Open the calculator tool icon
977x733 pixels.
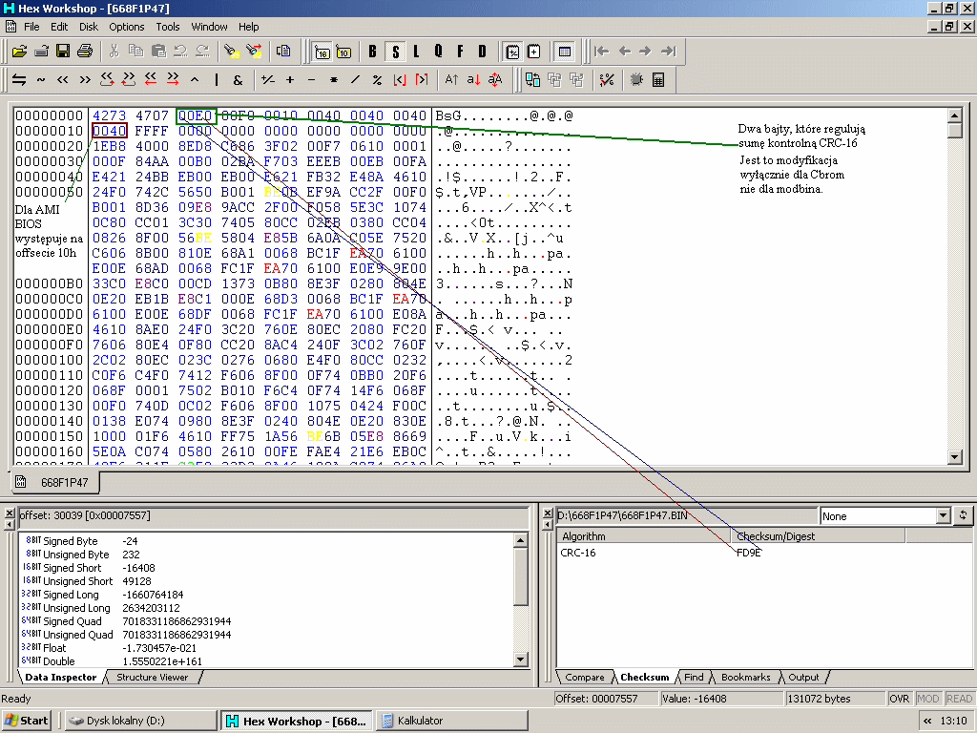click(658, 80)
